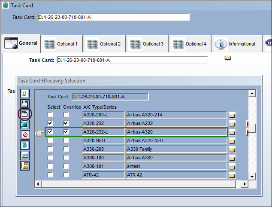Click the envelope icon for the airtest row
This screenshot has height=207, width=272.
[x=232, y=167]
